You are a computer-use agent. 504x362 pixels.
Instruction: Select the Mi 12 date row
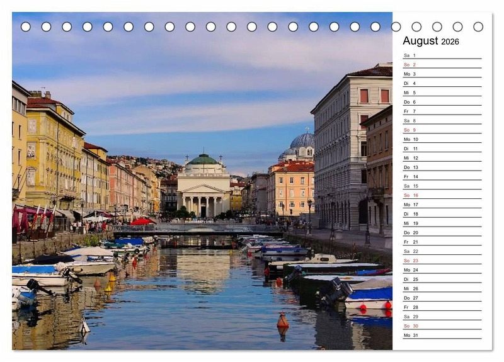click(x=442, y=158)
